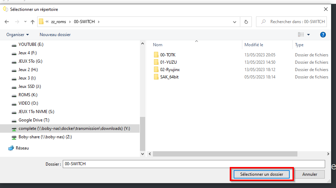This screenshot has width=336, height=188.
Task: Go up one folder level
Action: [x=33, y=22]
